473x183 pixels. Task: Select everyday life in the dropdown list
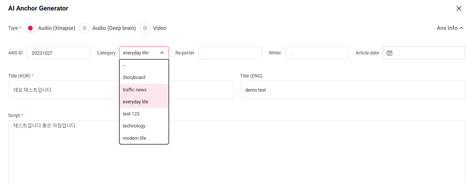(135, 102)
